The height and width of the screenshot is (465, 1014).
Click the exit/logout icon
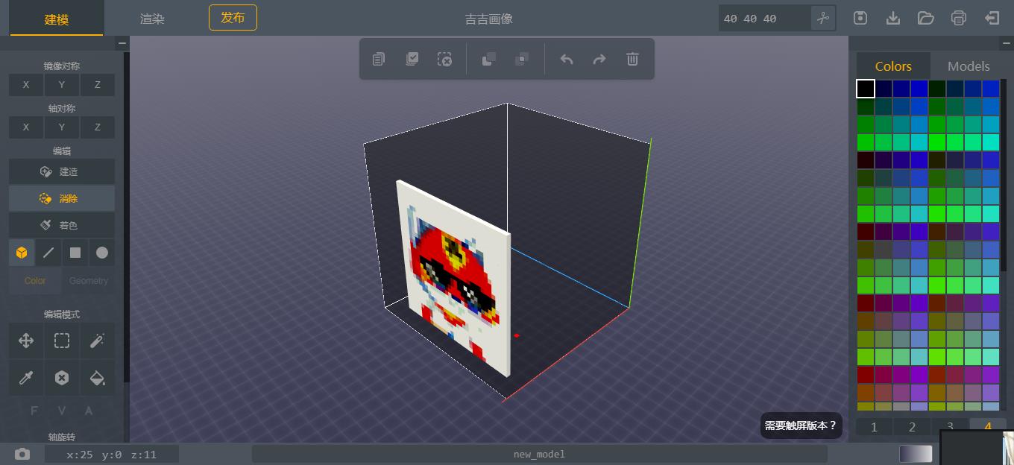click(992, 18)
